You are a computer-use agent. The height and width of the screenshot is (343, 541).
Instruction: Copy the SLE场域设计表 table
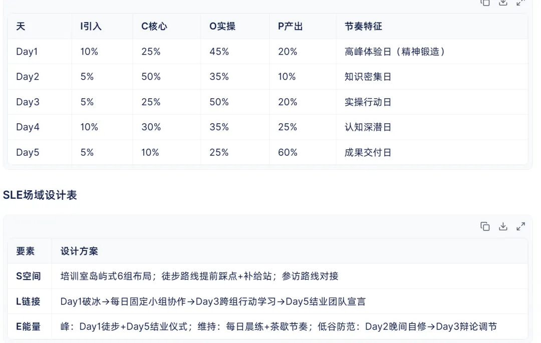[485, 226]
